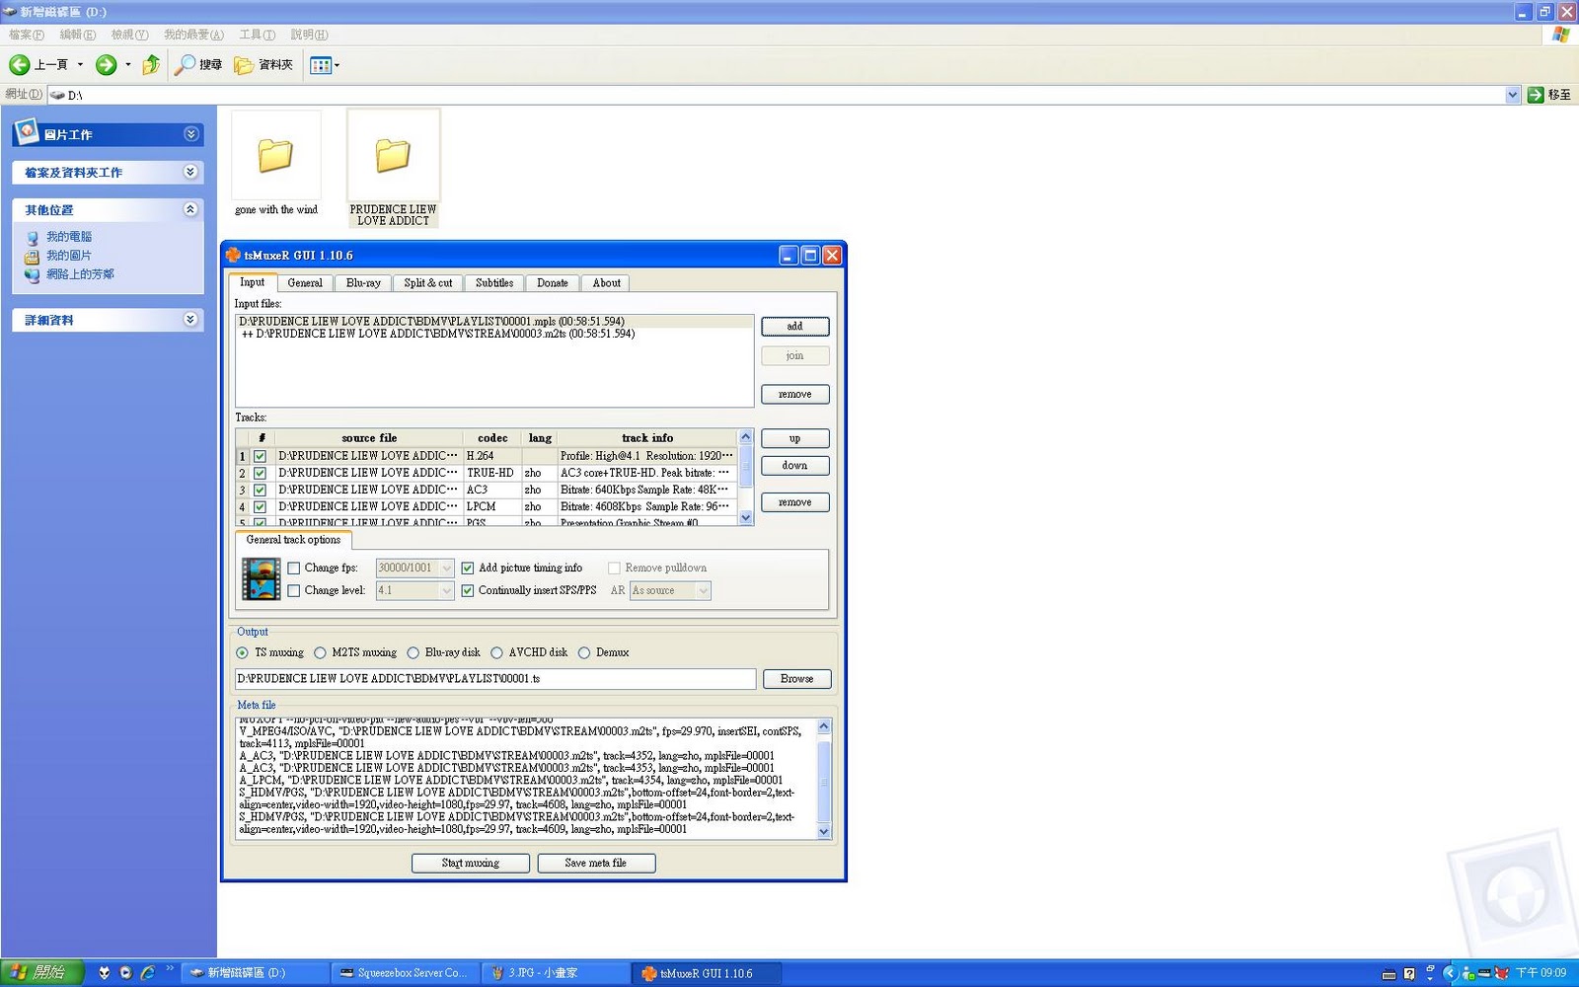The height and width of the screenshot is (987, 1579).
Task: Collapse the Other Places panel
Action: pyautogui.click(x=190, y=209)
